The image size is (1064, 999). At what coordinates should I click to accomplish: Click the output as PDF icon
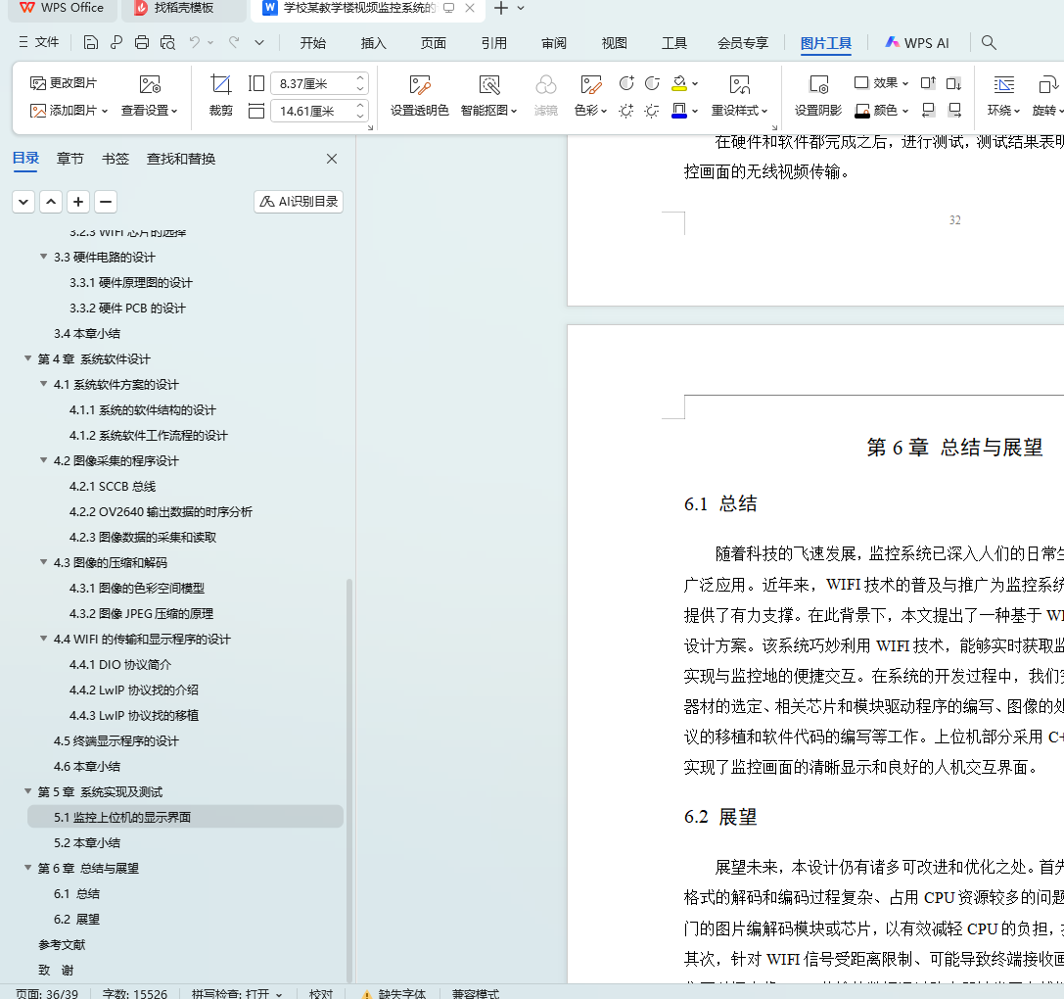coord(116,43)
